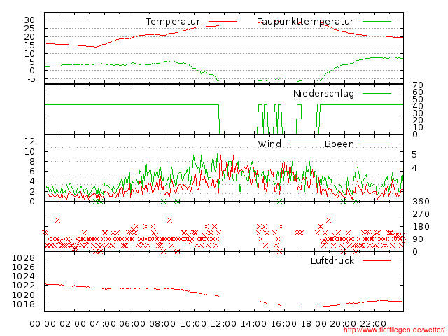Click the 90 wind direction axis label
448x336 pixels.
(418, 239)
